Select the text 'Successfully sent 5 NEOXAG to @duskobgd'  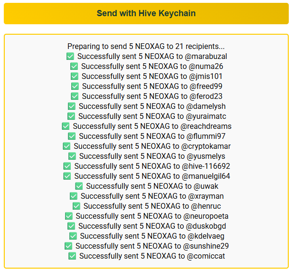click(x=152, y=226)
